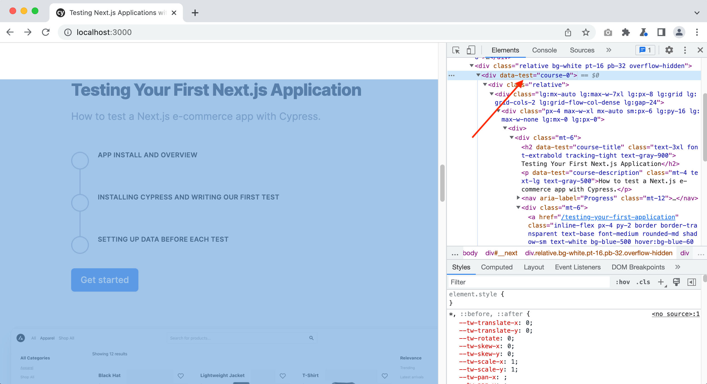This screenshot has width=707, height=384.
Task: Switch to the Console tab
Action: (x=544, y=50)
